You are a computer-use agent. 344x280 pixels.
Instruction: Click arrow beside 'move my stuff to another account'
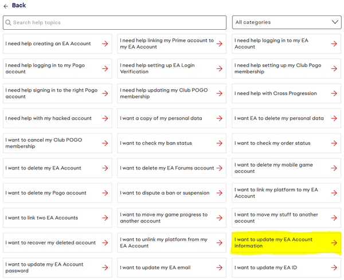(x=334, y=218)
